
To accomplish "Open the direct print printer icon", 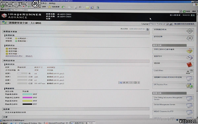I will click(x=189, y=58).
